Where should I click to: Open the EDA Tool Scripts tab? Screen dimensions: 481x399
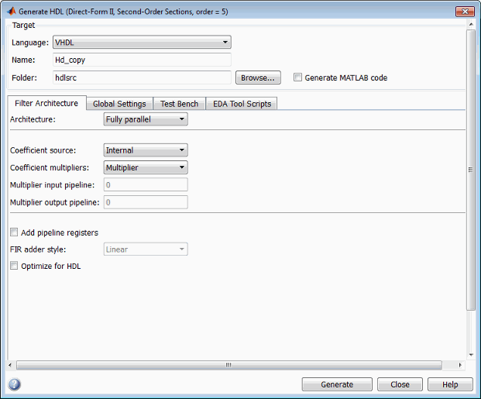coord(242,104)
